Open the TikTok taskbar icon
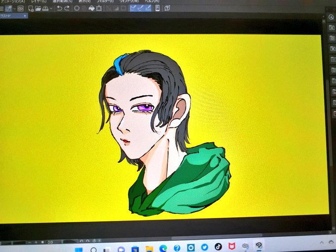The image size is (336, 252). tap(218, 247)
